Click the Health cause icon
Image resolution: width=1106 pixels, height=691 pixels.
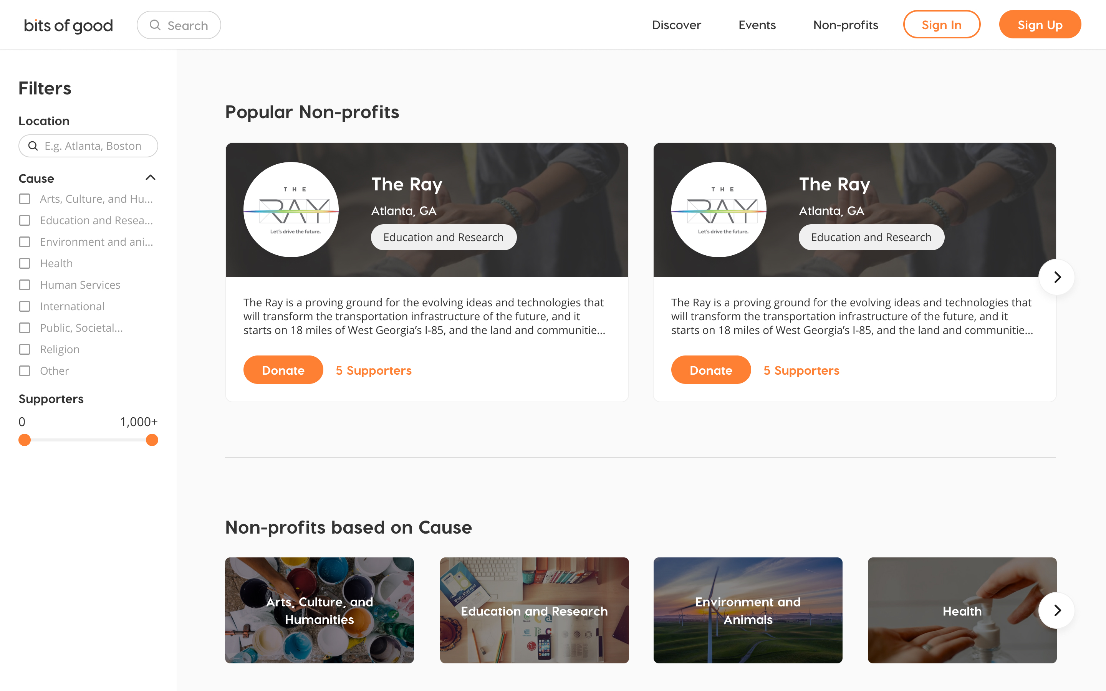click(x=962, y=611)
